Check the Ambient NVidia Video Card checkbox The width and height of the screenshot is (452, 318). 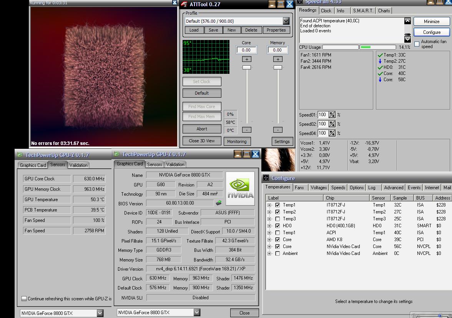(278, 253)
